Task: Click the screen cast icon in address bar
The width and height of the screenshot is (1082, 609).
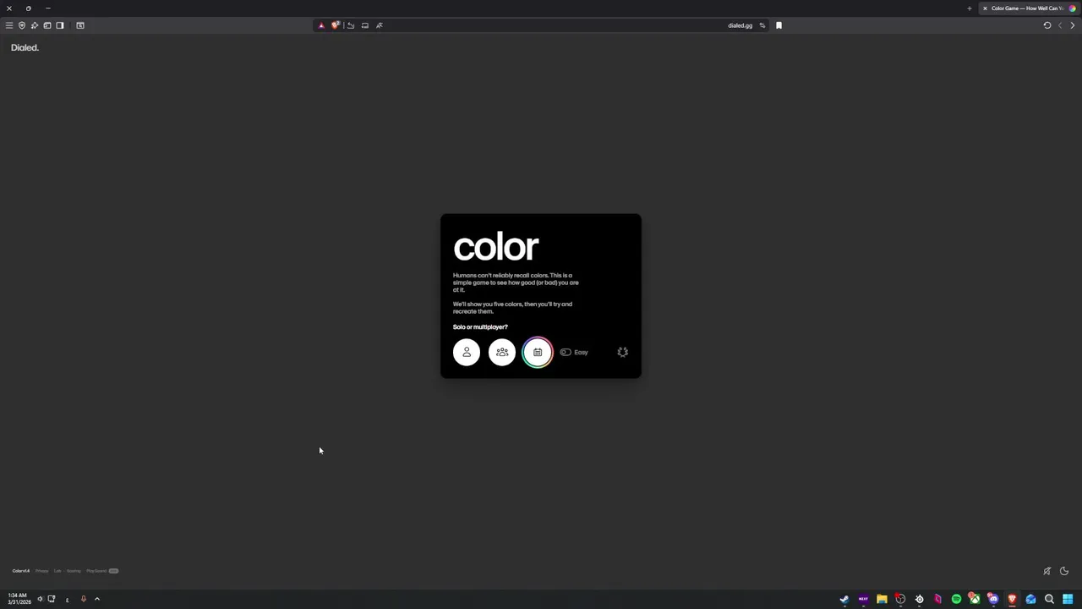Action: (365, 25)
